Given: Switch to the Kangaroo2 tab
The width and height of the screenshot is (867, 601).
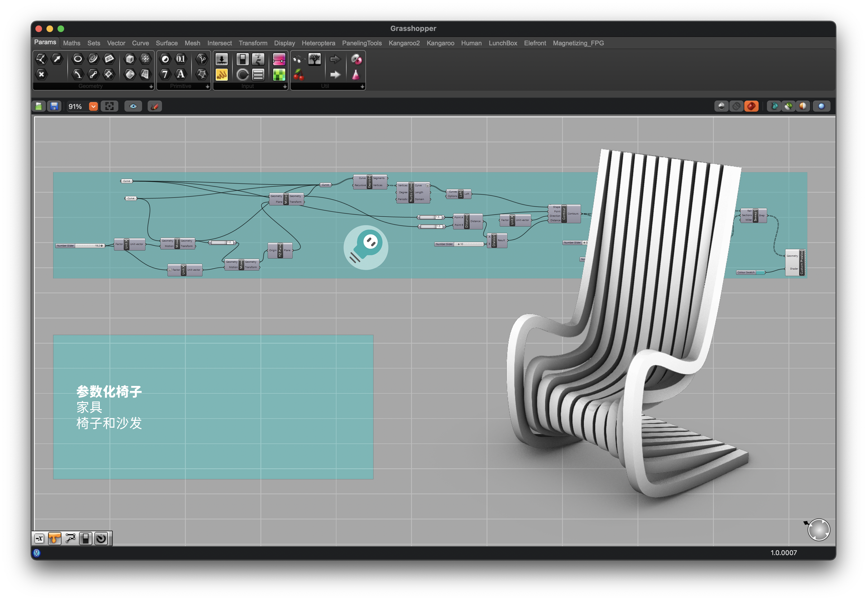Looking at the screenshot, I should click(404, 43).
